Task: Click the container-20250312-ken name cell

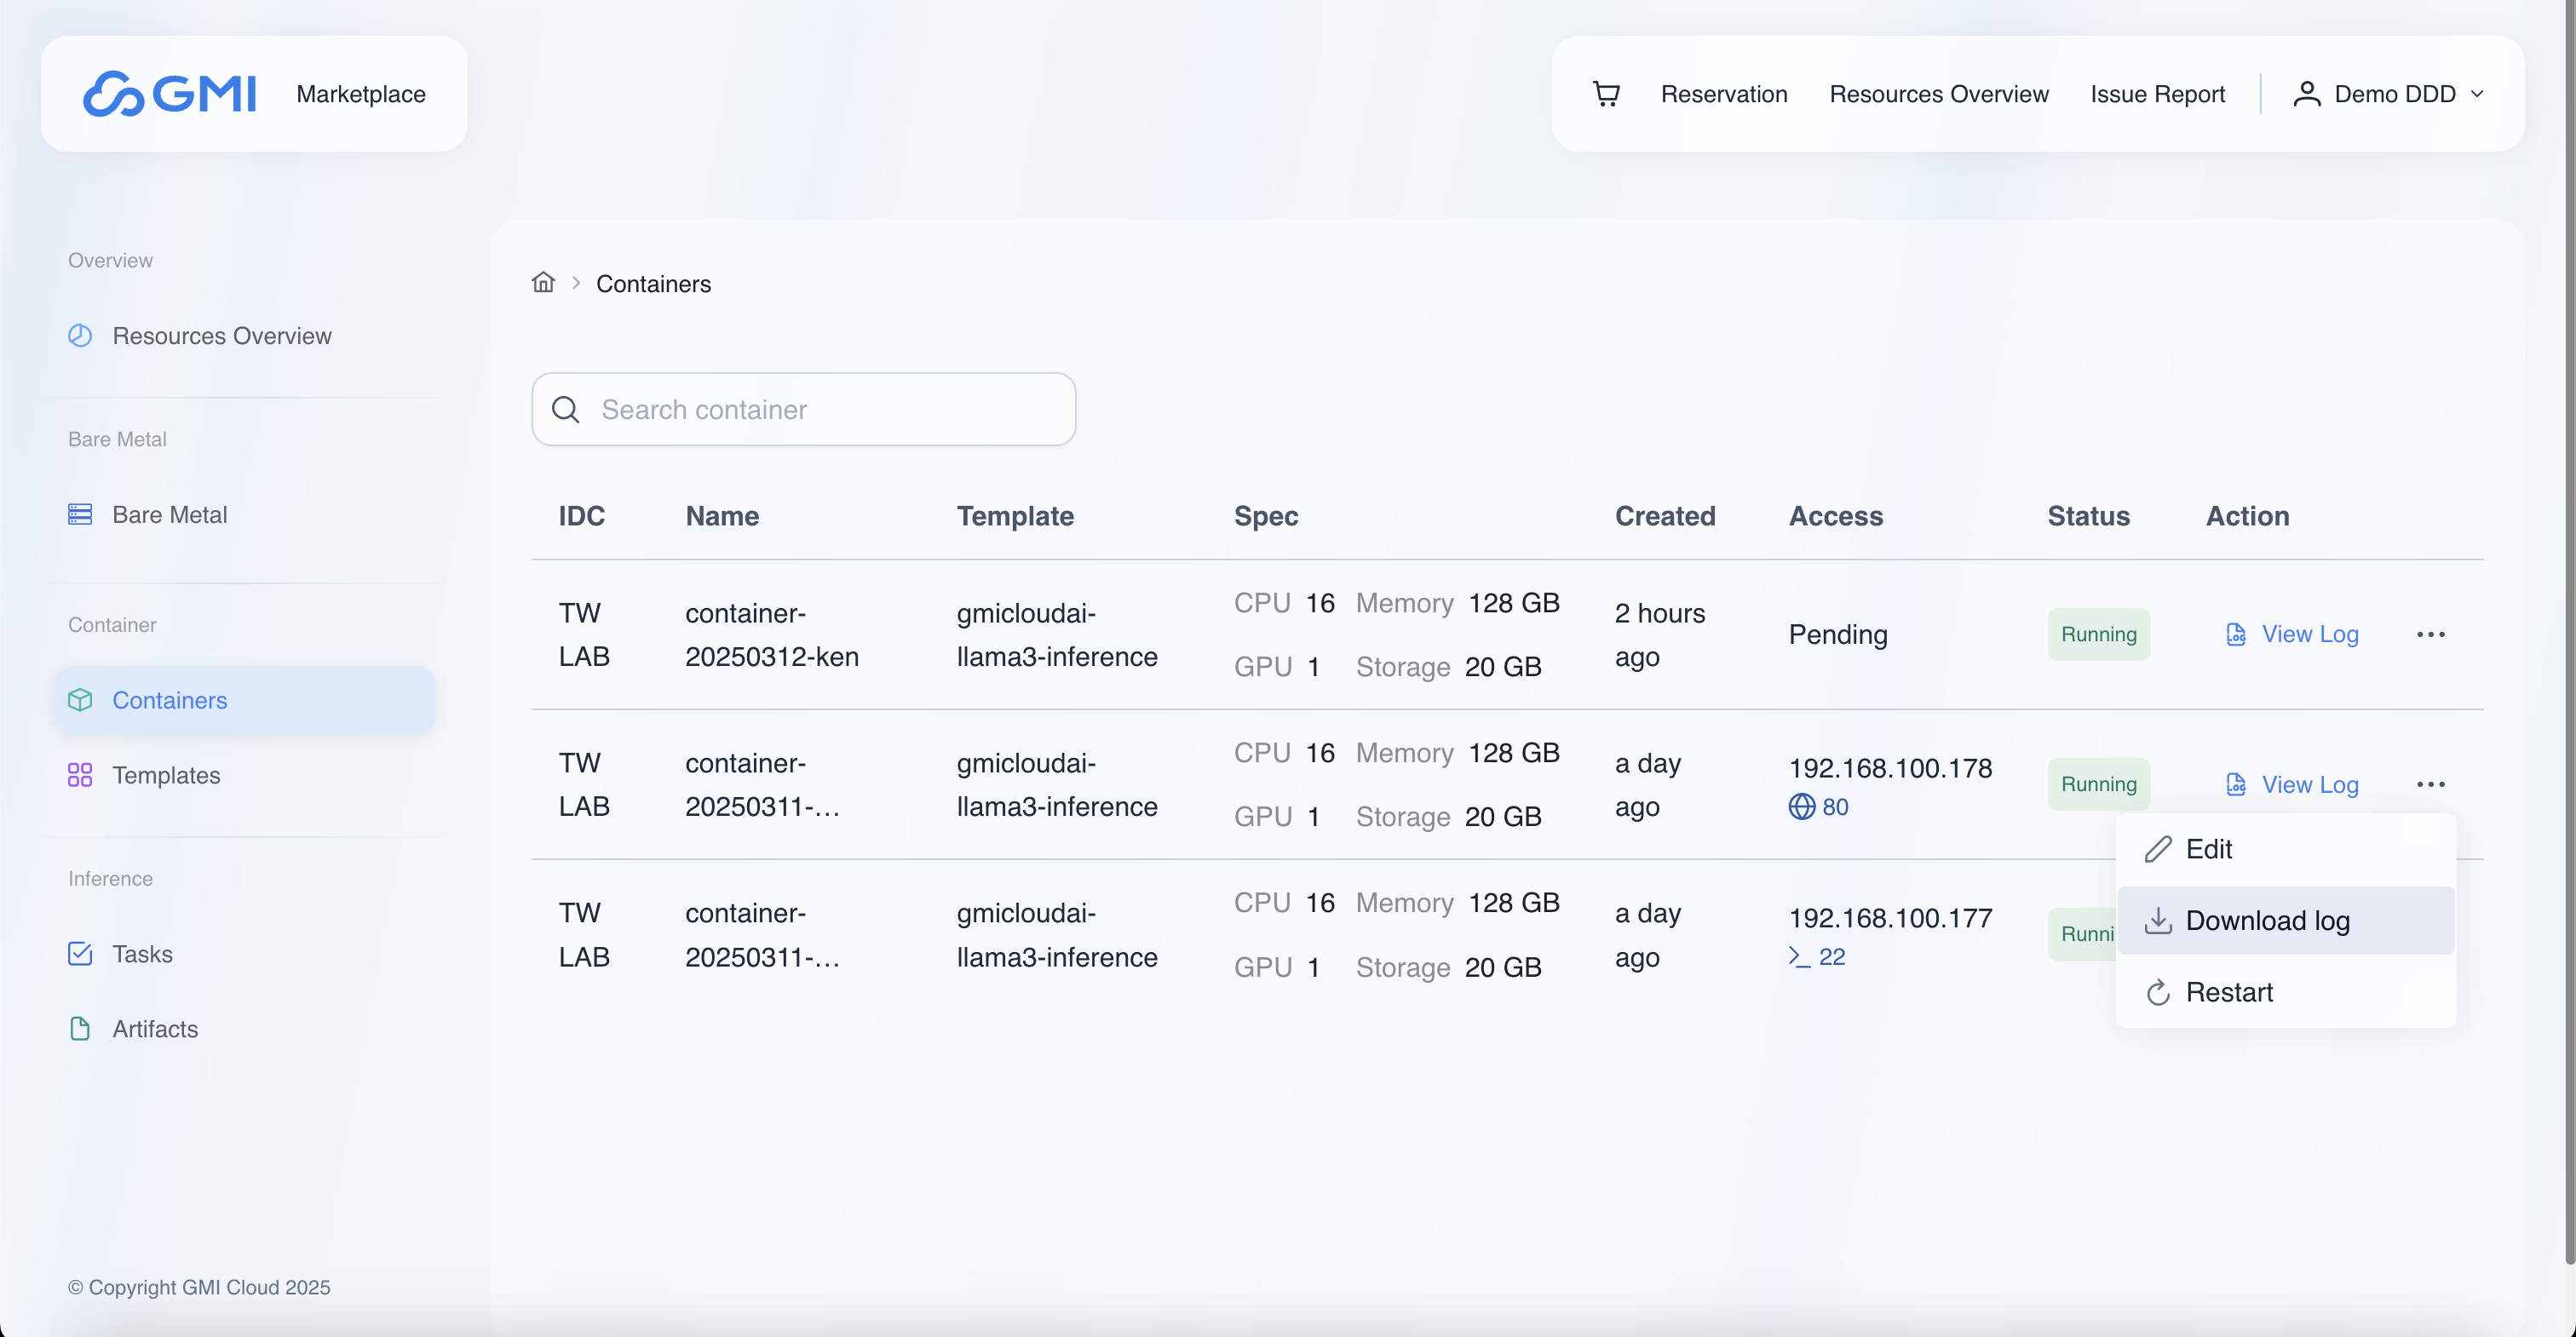Action: [x=772, y=634]
